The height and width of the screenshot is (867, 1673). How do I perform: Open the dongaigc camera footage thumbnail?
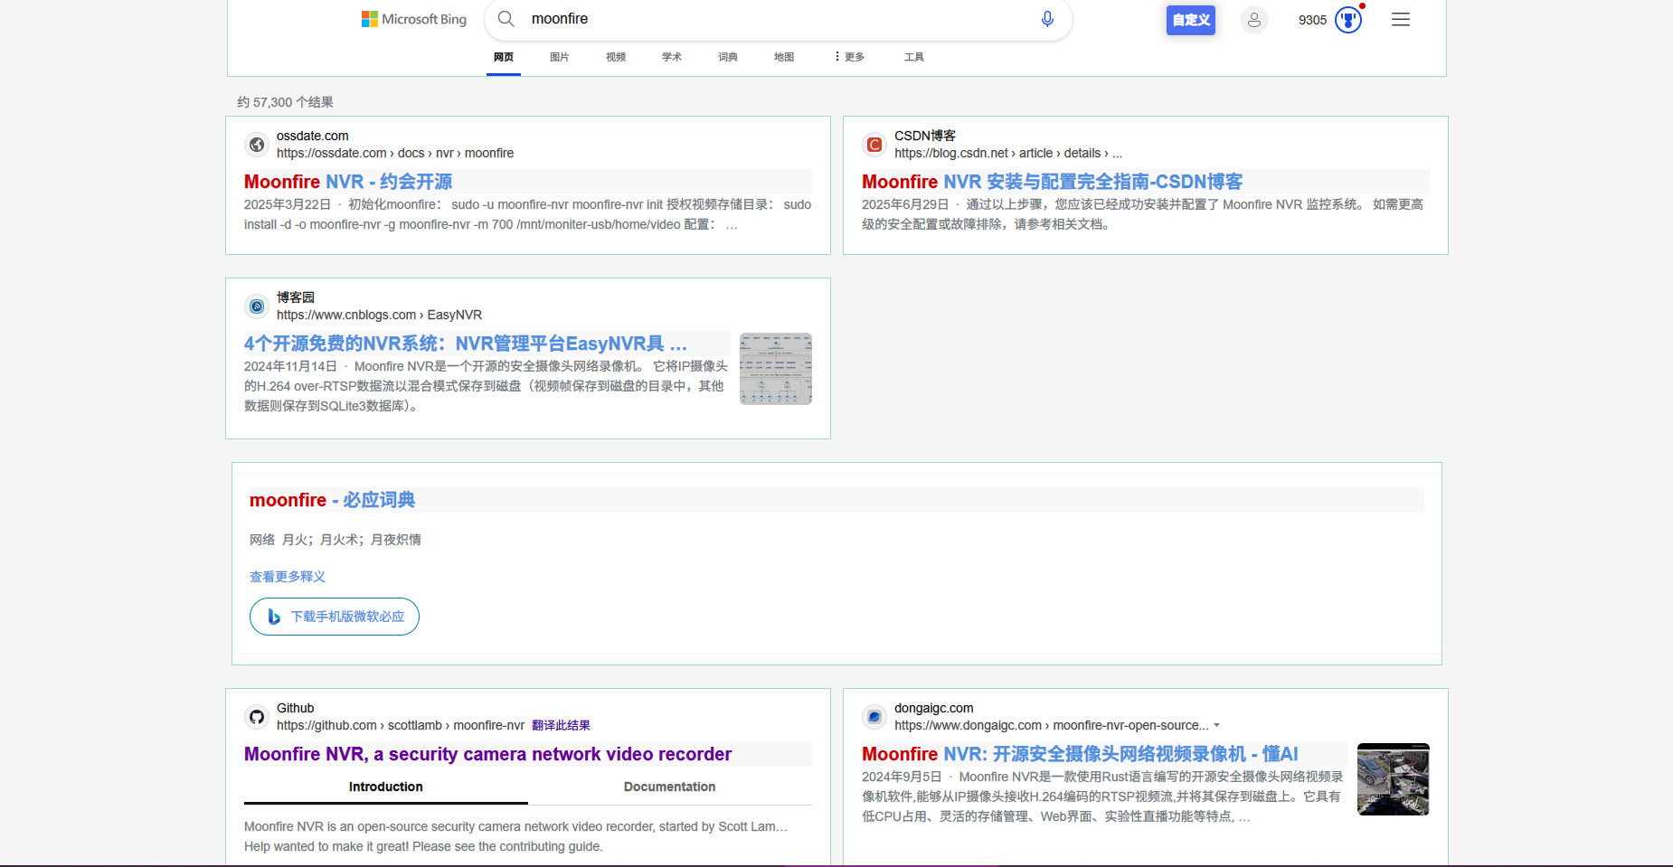[1394, 779]
